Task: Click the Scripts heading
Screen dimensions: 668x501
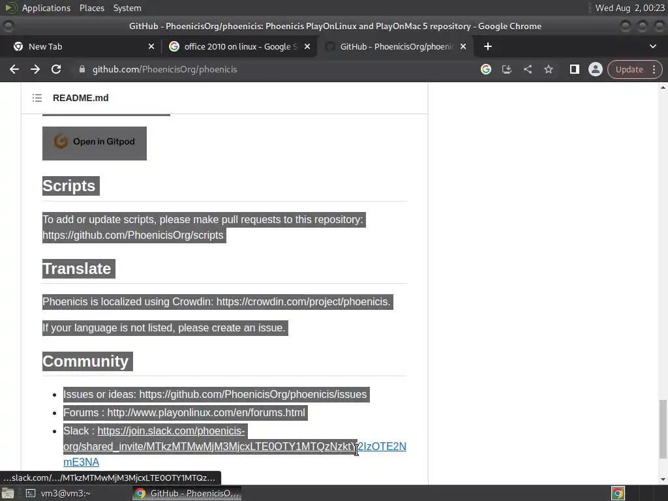Action: (69, 186)
